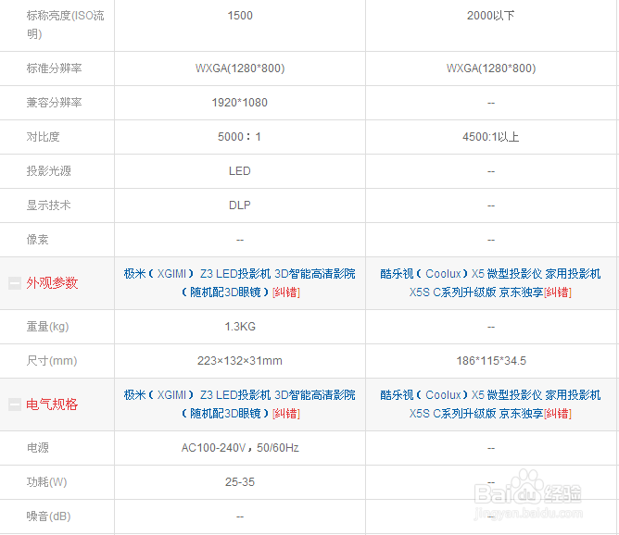Click the brightness value 1500
Screen dimensions: 619x535
(240, 16)
